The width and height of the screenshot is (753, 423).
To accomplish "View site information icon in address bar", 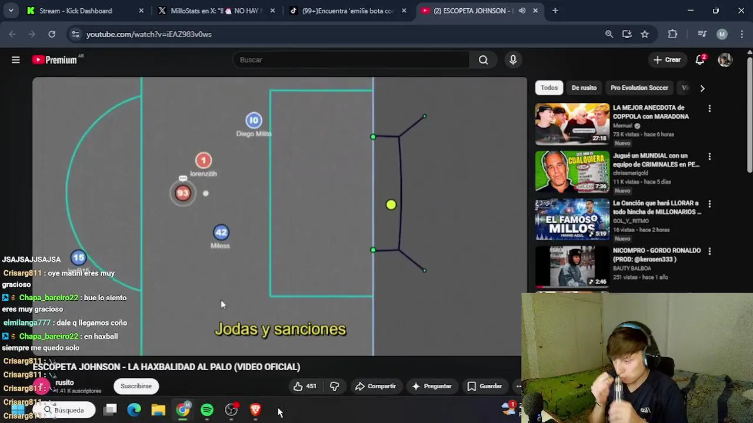I will click(75, 34).
